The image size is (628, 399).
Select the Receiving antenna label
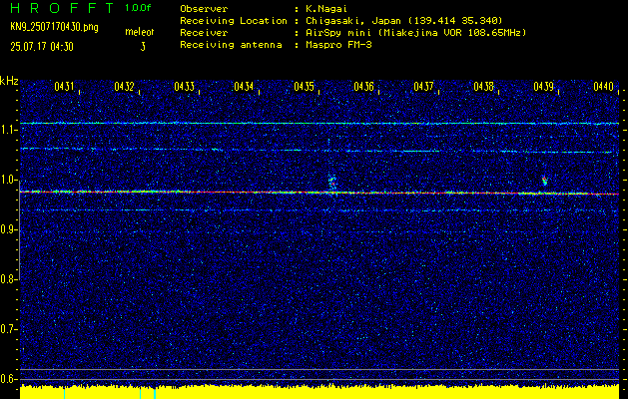(231, 45)
